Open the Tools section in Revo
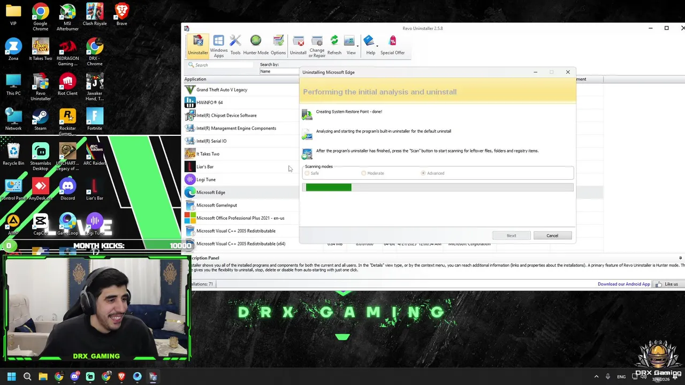Image resolution: width=685 pixels, height=385 pixels. (x=235, y=45)
